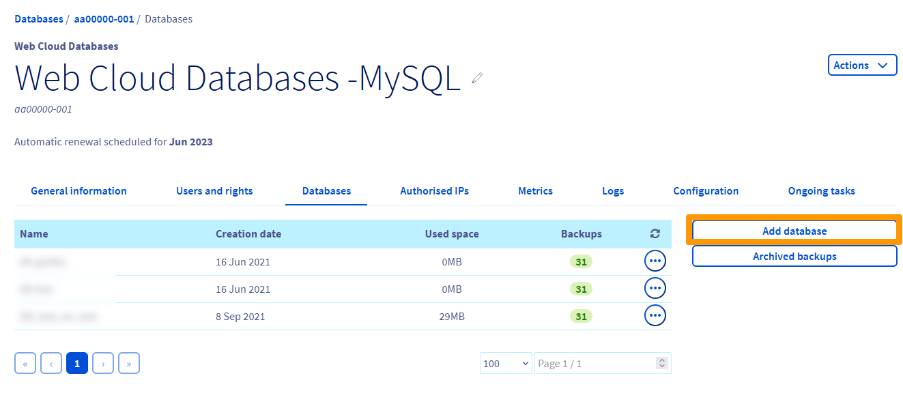
Task: Open the ellipsis menu for the 8 Sep database
Action: coord(655,315)
